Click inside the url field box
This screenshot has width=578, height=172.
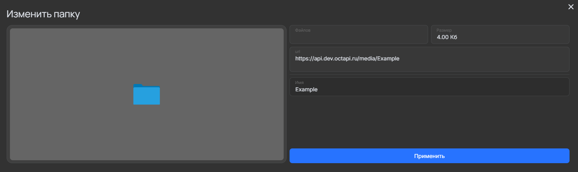429,65
